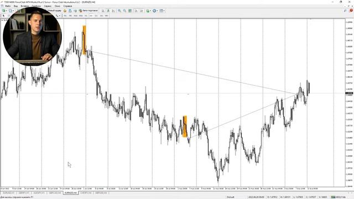Open search magnifier icon at top right
Image resolution: width=354 pixels, height=199 pixels.
click(345, 11)
